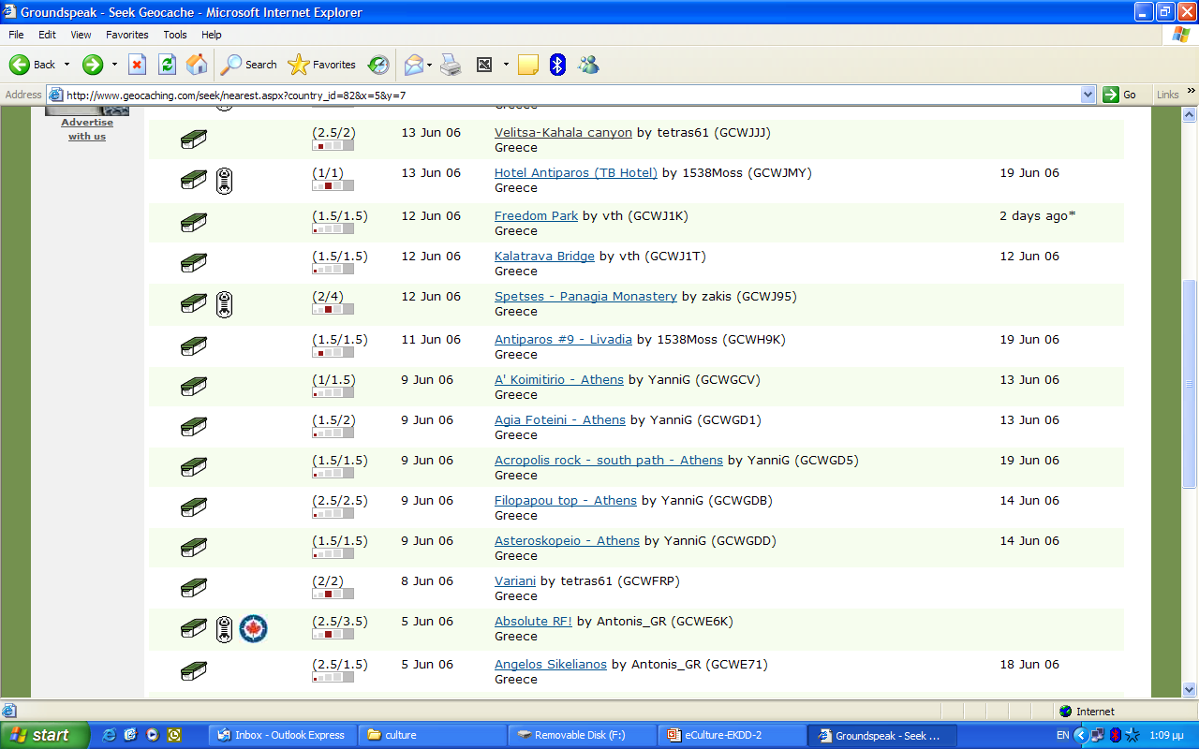Click the Back navigation button
Image resolution: width=1199 pixels, height=749 pixels.
[33, 65]
